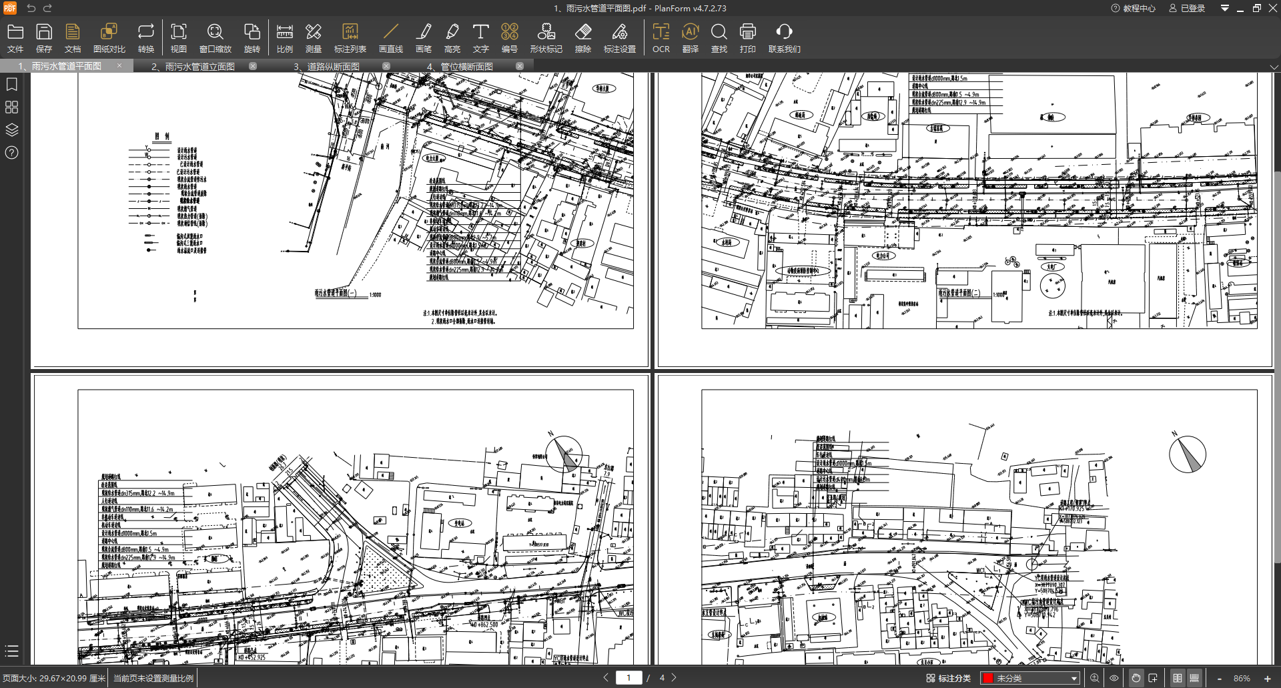The height and width of the screenshot is (688, 1281).
Task: Toggle two-page side-by-side view
Action: coord(1177,678)
